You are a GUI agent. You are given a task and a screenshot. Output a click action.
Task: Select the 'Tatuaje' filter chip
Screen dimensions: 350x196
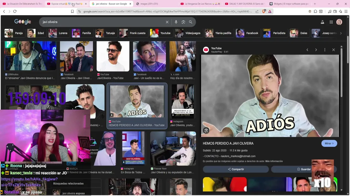(106, 33)
